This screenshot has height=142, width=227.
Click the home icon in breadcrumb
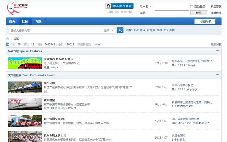click(x=8, y=38)
